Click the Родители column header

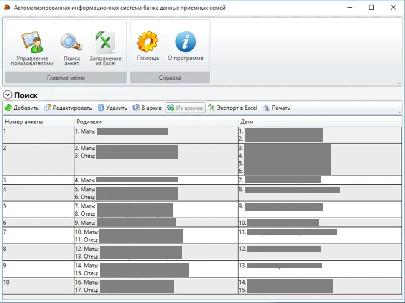pyautogui.click(x=156, y=122)
